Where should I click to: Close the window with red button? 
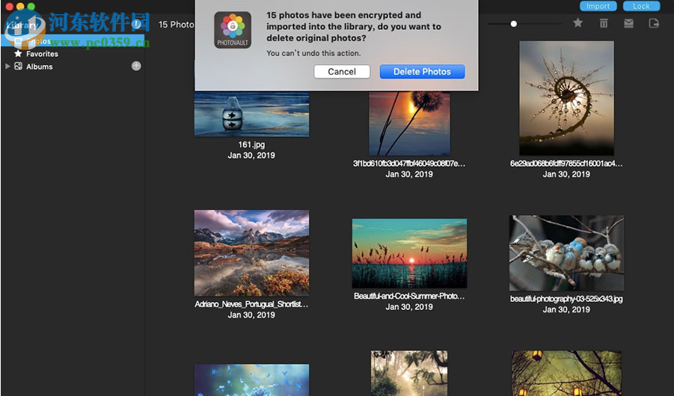point(9,6)
